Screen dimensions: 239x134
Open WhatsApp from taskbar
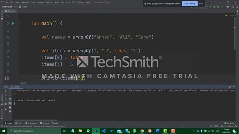[134, 131]
